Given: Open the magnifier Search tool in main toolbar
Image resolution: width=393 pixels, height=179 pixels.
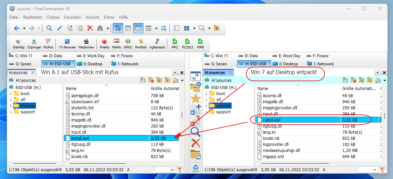Looking at the screenshot, I should point(49,28).
